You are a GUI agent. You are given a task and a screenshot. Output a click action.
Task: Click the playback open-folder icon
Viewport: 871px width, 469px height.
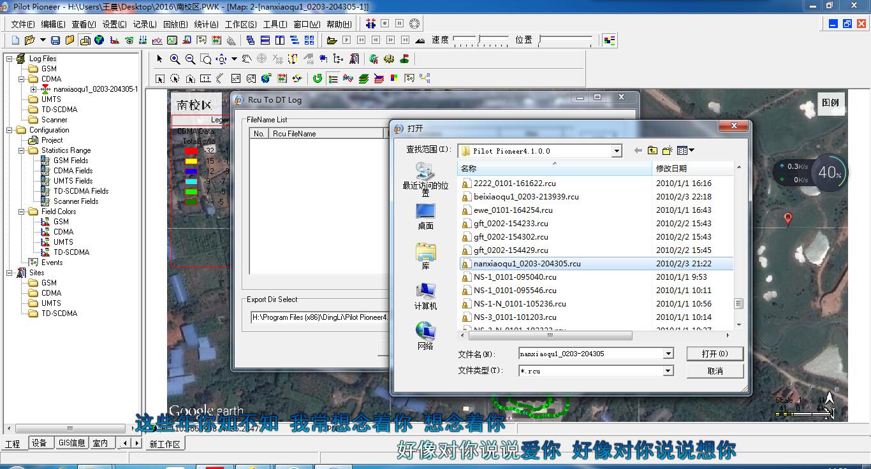[332, 40]
